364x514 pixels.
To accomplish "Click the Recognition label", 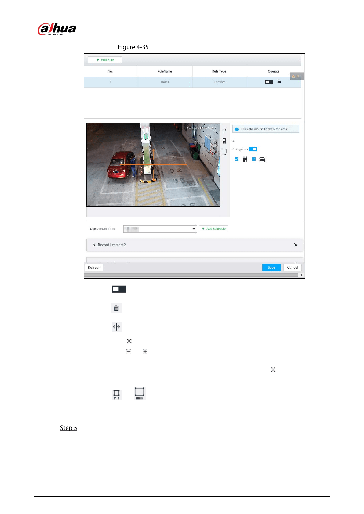I will tap(240, 149).
